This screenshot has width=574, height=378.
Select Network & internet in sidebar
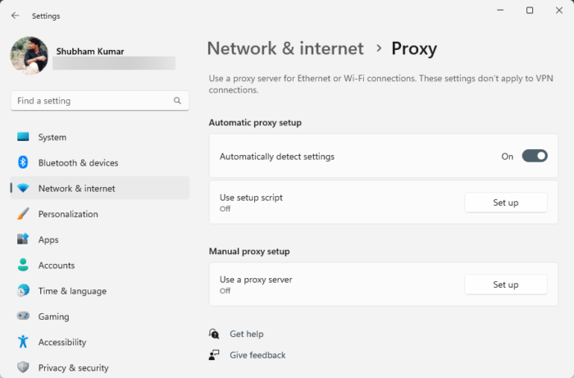click(x=76, y=189)
